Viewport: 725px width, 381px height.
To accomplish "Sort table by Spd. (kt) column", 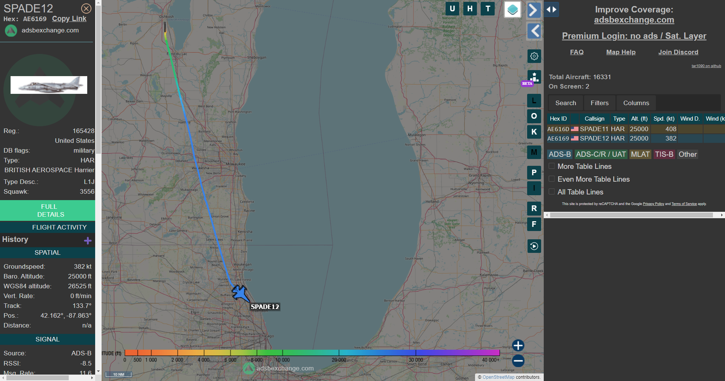I will point(664,119).
